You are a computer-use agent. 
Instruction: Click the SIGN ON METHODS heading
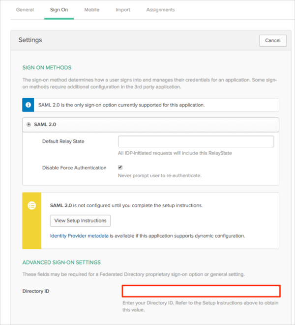point(47,68)
